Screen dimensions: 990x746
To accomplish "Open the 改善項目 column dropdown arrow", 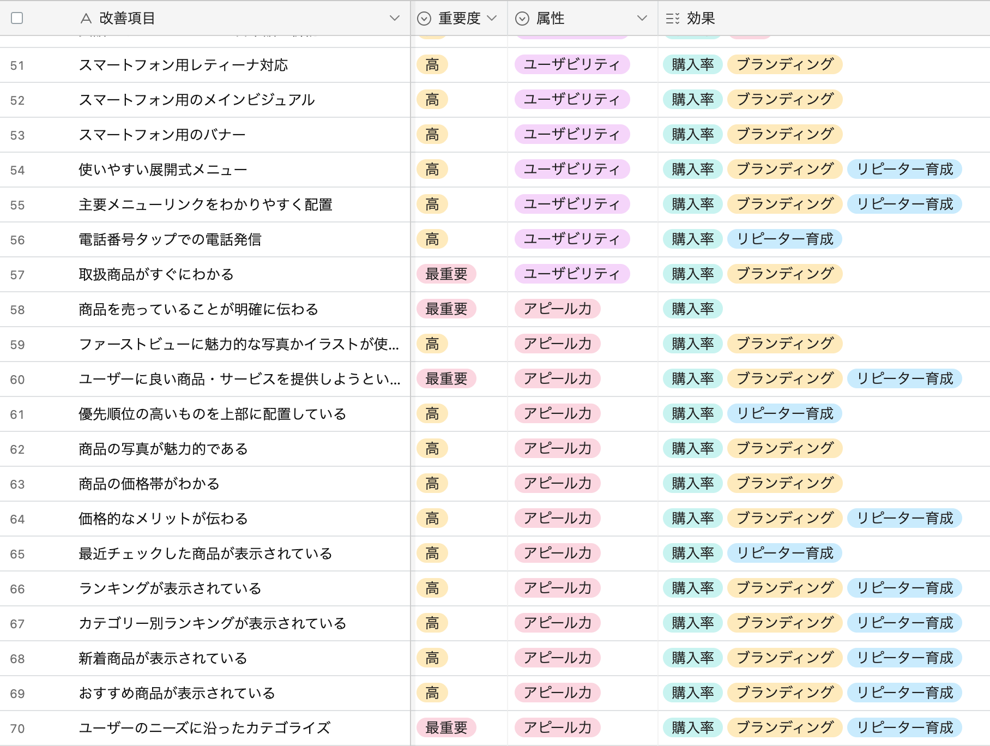I will 395,18.
